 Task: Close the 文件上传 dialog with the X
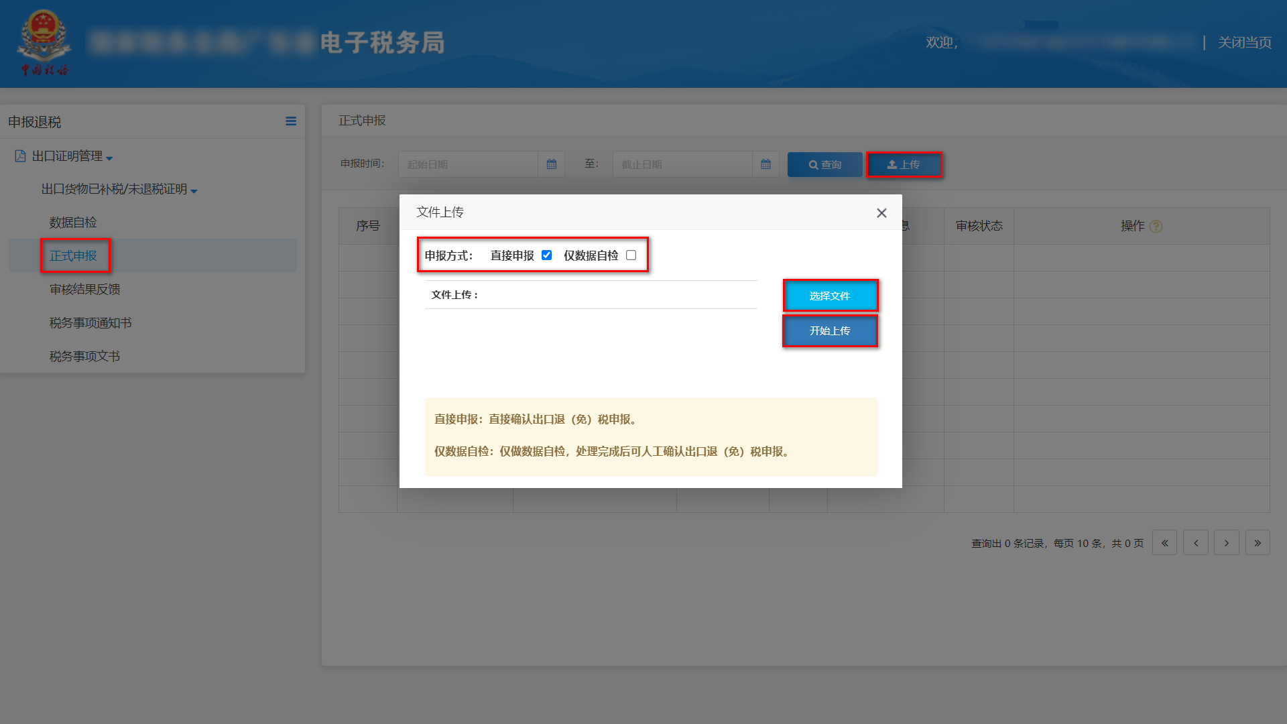click(x=881, y=213)
